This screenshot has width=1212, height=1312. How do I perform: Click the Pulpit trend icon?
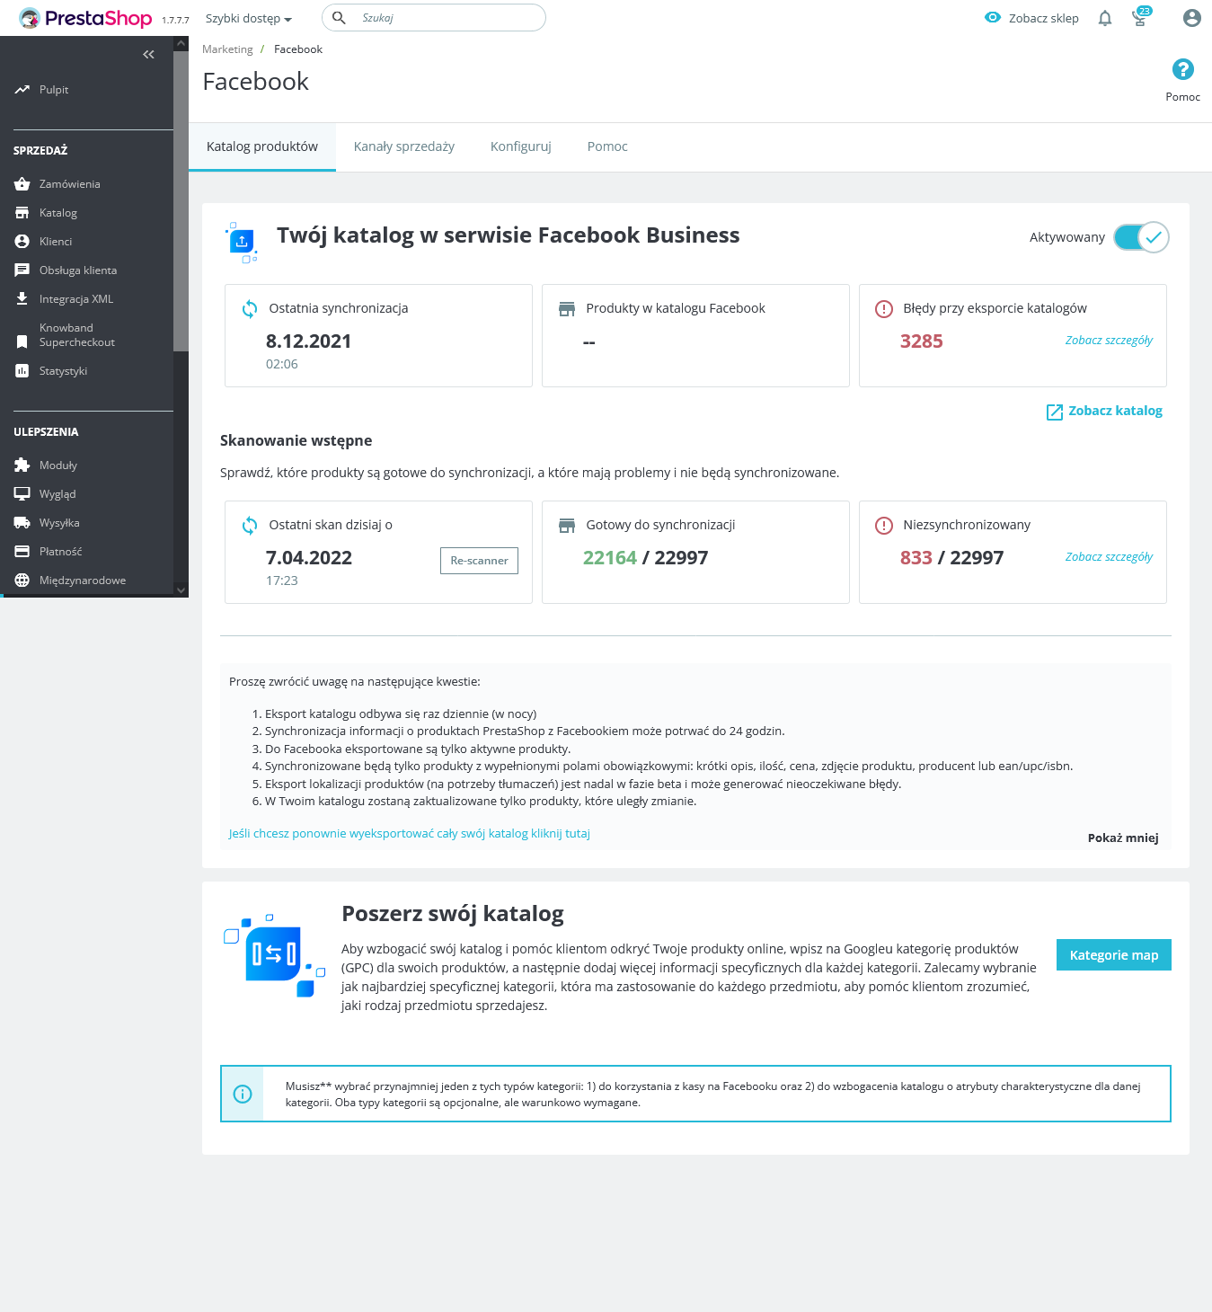click(x=22, y=90)
